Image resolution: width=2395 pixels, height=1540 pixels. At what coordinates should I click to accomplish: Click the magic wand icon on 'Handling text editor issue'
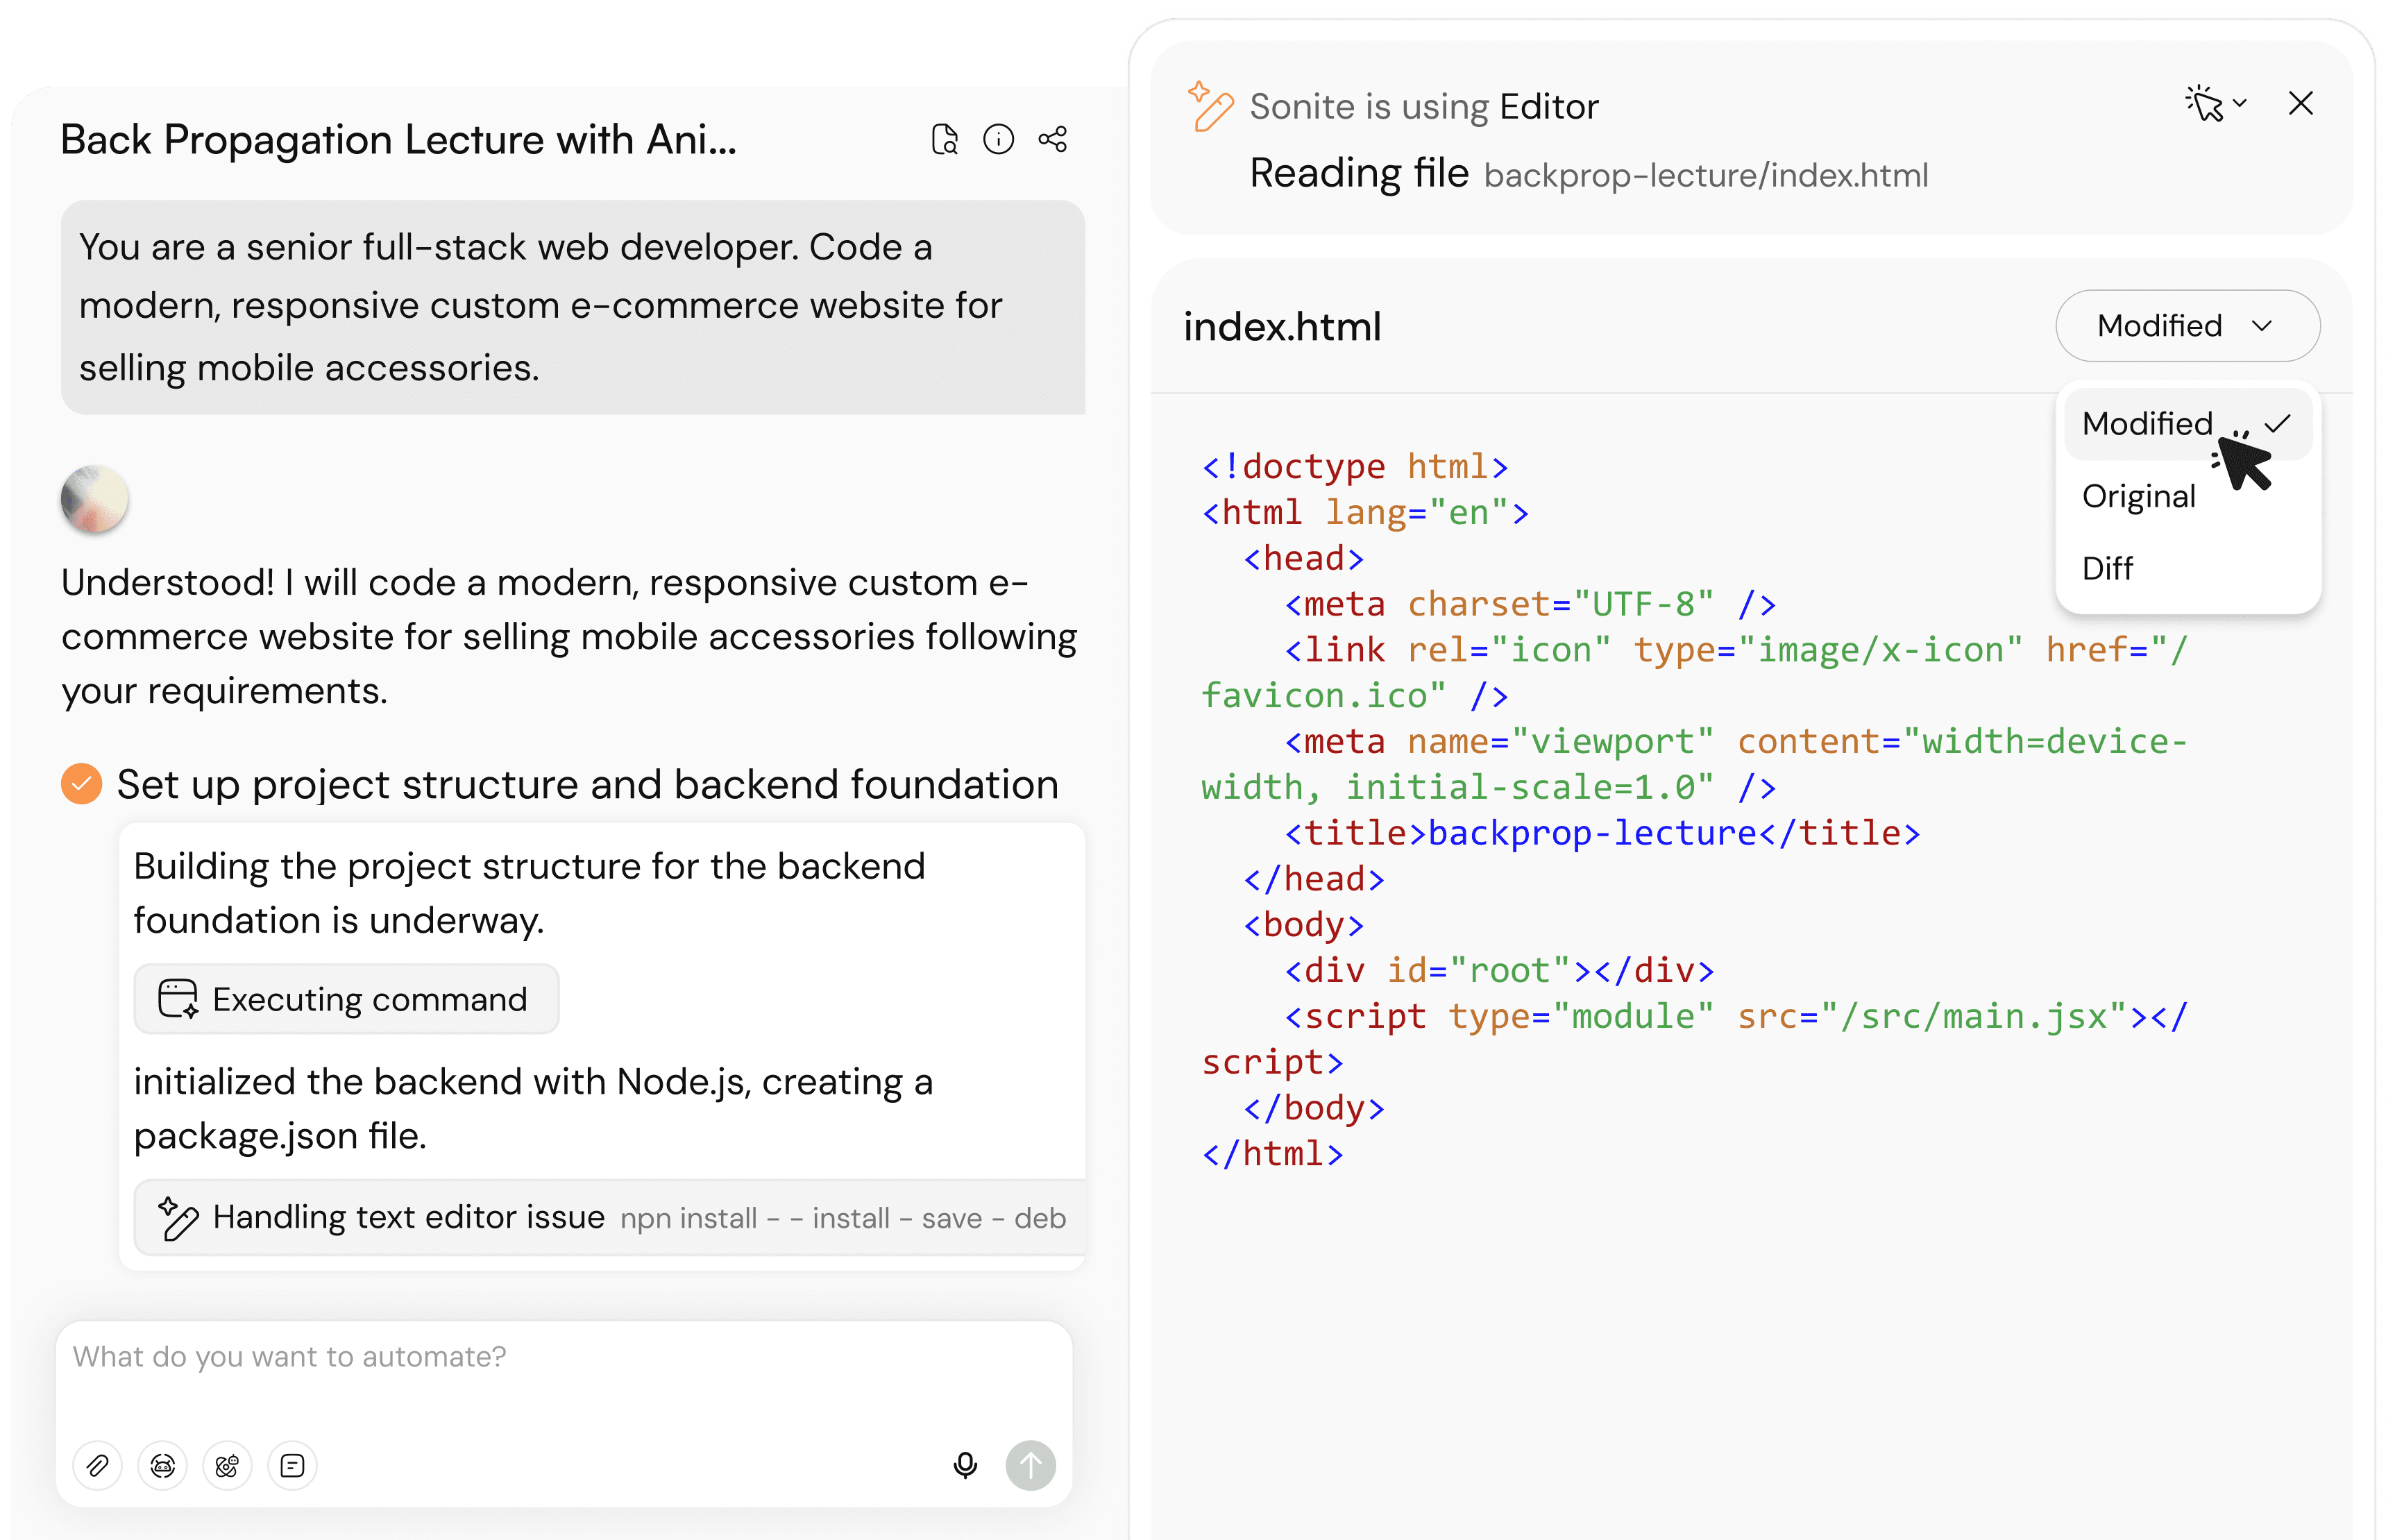[x=178, y=1218]
